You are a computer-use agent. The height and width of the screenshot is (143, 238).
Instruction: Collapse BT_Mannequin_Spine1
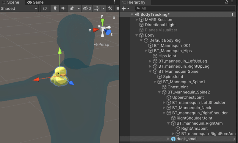click(155, 82)
